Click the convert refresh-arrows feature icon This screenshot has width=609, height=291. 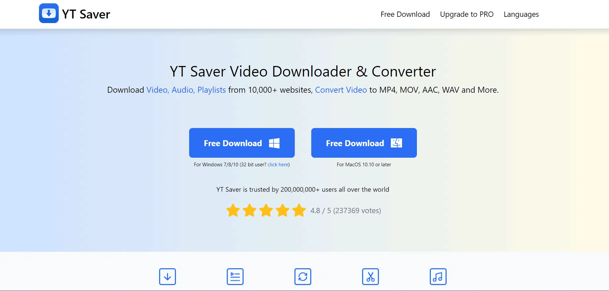point(303,276)
